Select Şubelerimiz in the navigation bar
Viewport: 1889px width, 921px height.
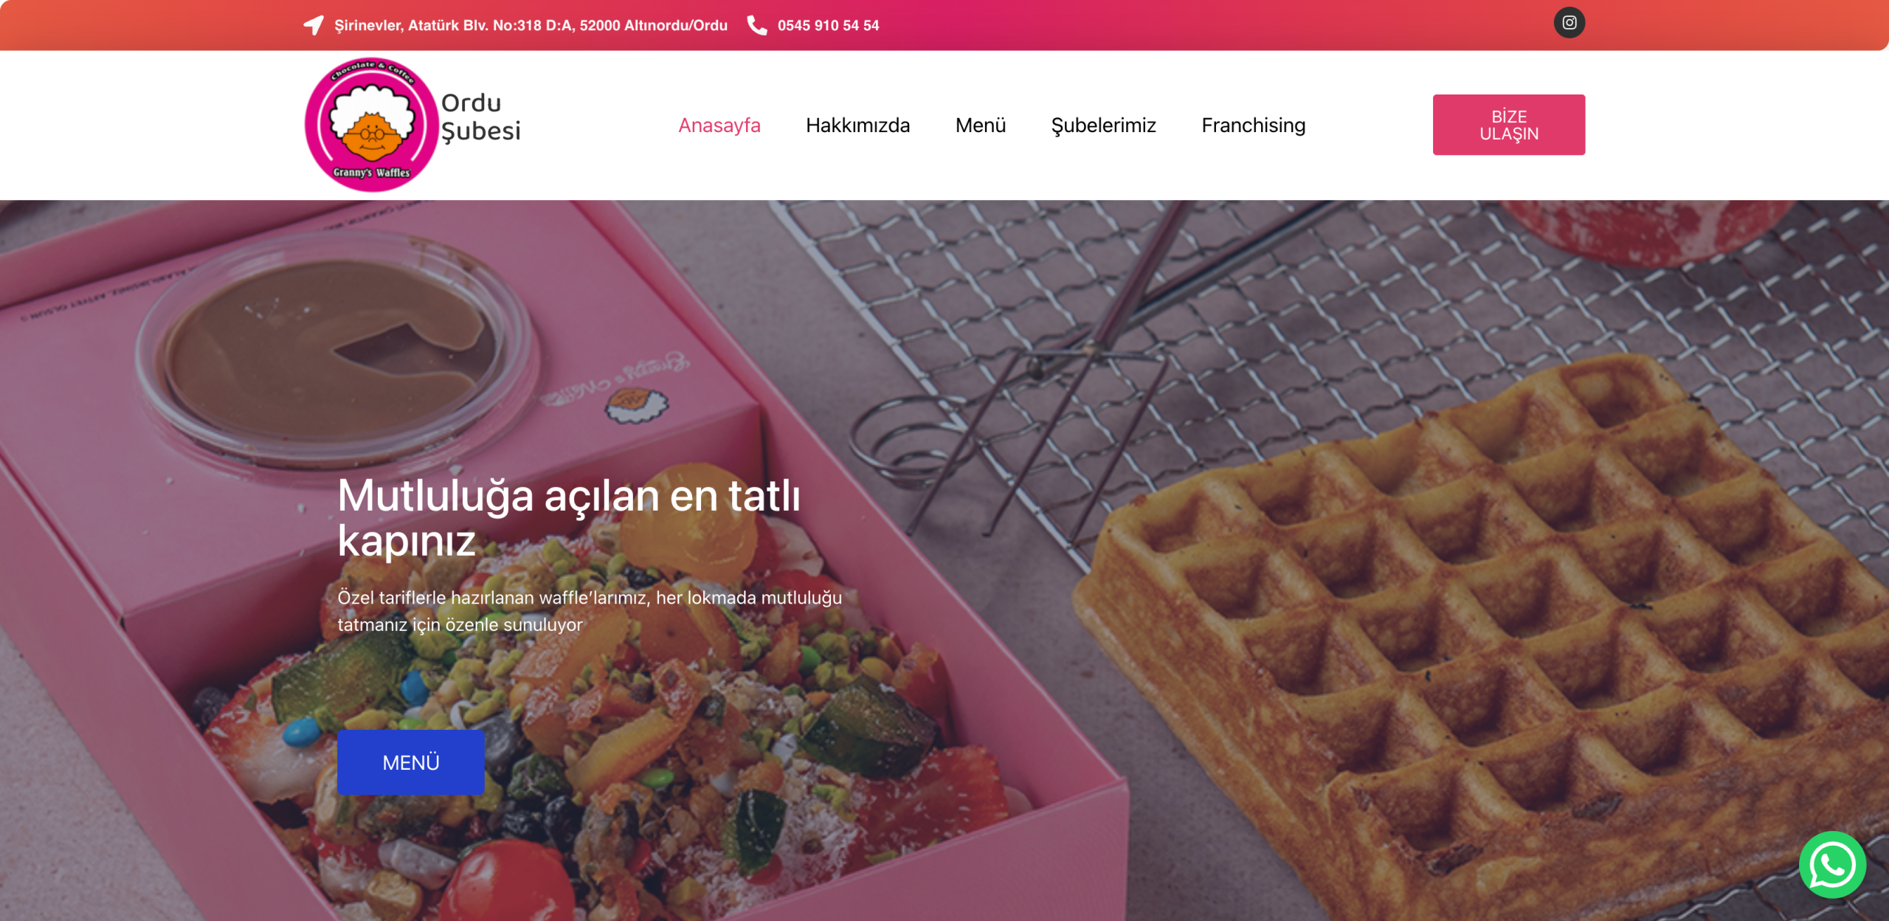[1103, 125]
